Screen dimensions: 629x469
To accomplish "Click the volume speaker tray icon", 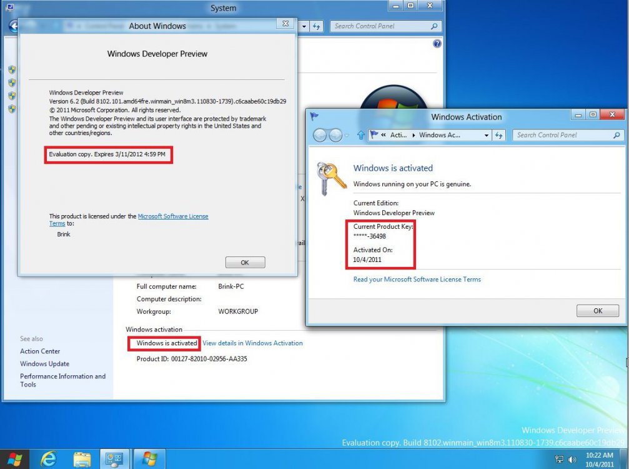I will click(572, 460).
